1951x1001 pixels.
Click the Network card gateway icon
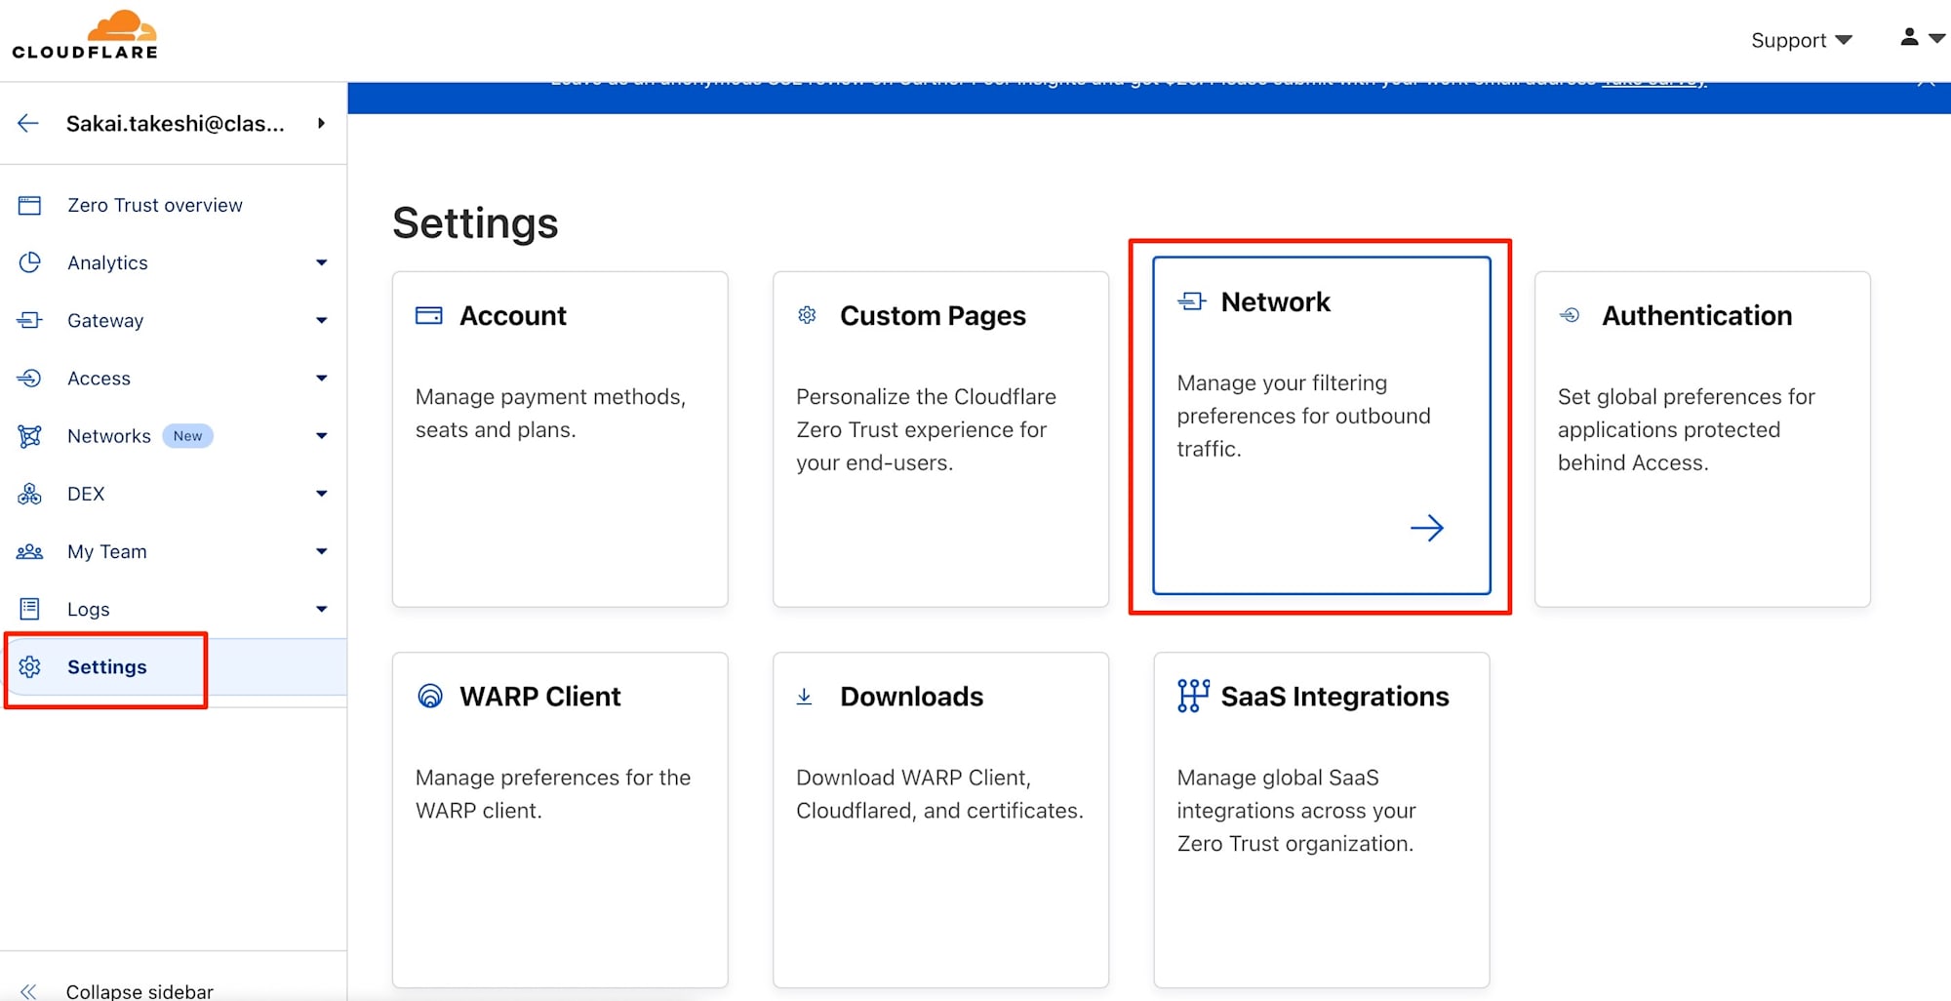click(1191, 301)
